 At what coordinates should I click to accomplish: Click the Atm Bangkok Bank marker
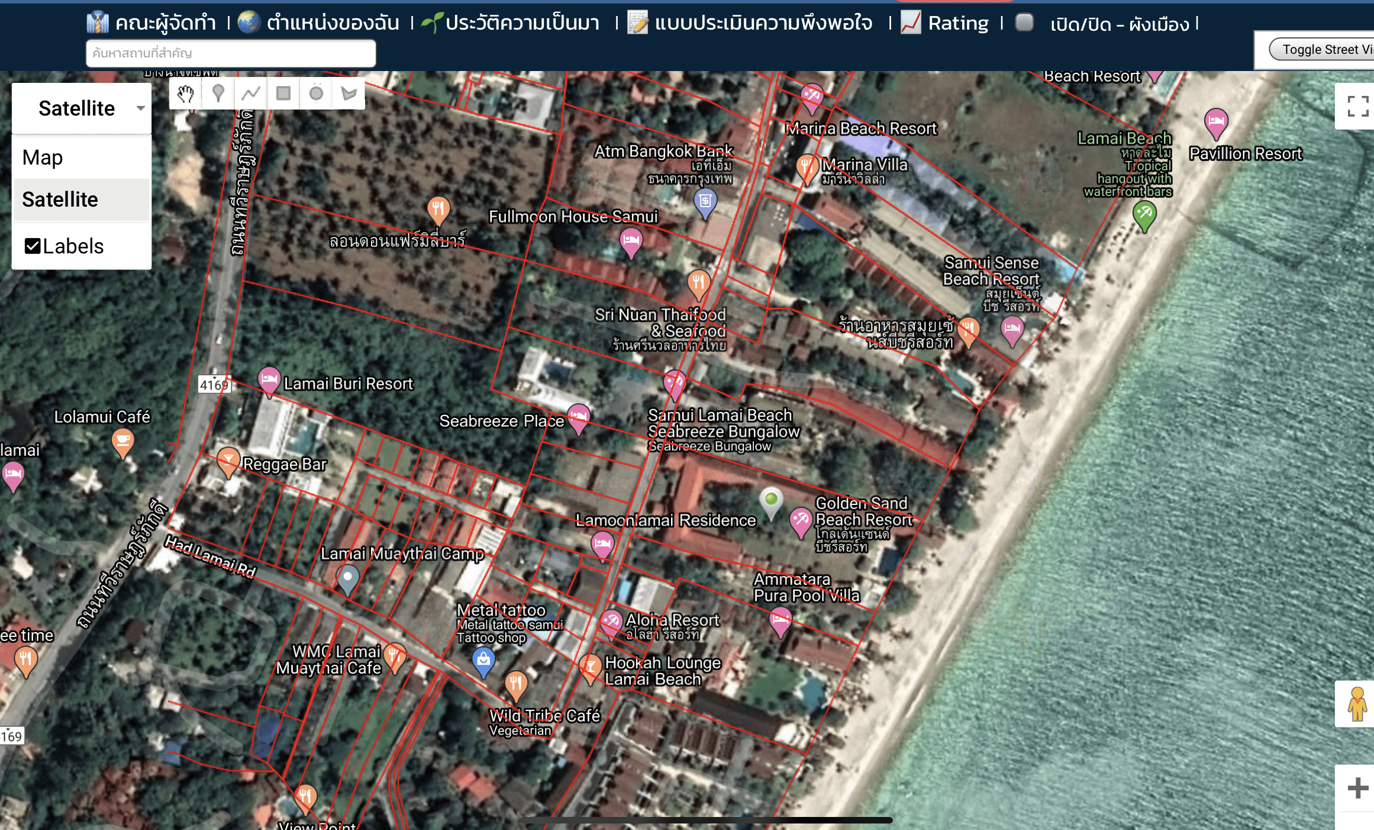(705, 202)
